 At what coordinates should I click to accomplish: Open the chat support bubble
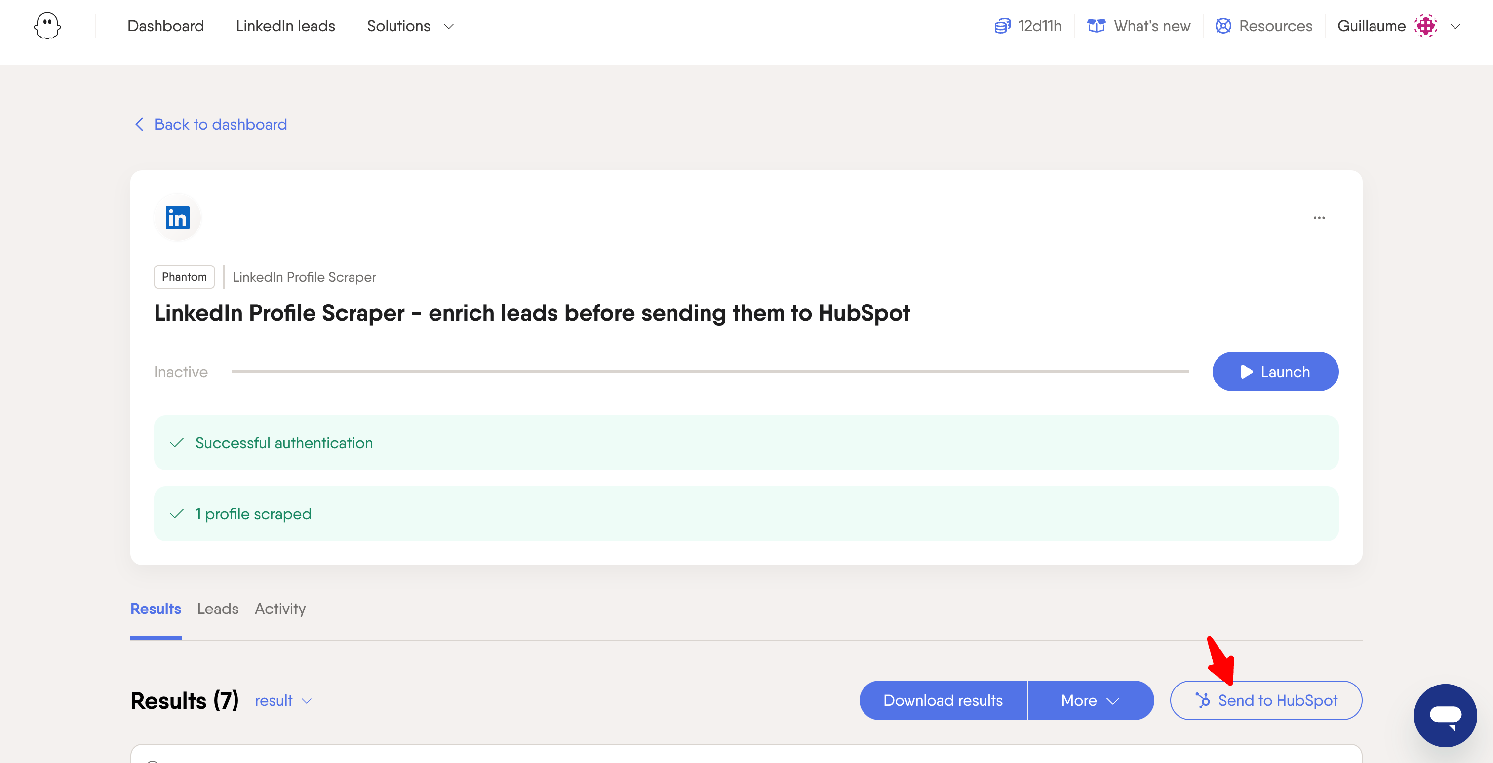1445,715
